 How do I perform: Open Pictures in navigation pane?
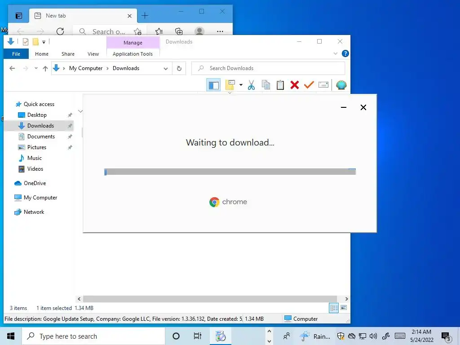pyautogui.click(x=37, y=147)
